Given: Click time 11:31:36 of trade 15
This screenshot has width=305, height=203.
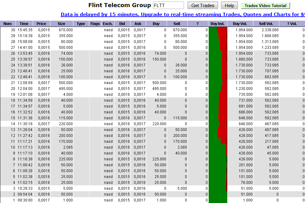Looking at the screenshot, I should point(25,118).
